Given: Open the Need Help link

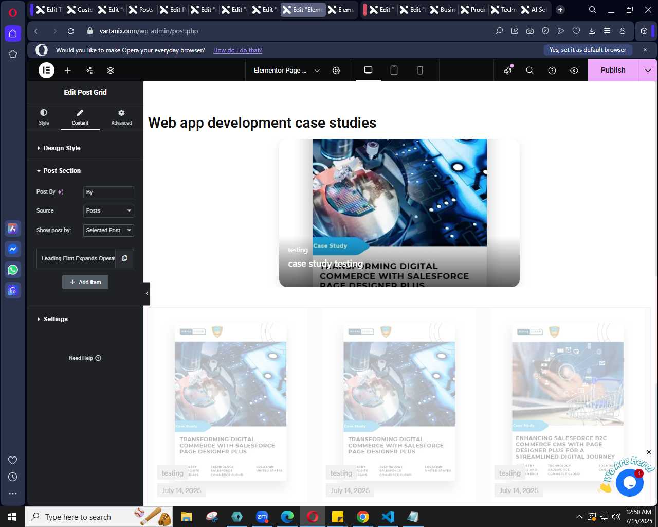Looking at the screenshot, I should pyautogui.click(x=85, y=358).
